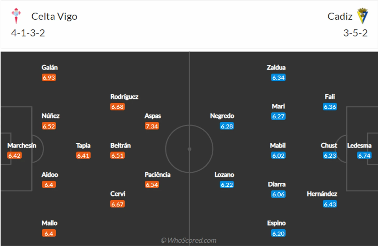
Task: Select Aspas's 7.34 rating badge
Action: pyautogui.click(x=152, y=126)
